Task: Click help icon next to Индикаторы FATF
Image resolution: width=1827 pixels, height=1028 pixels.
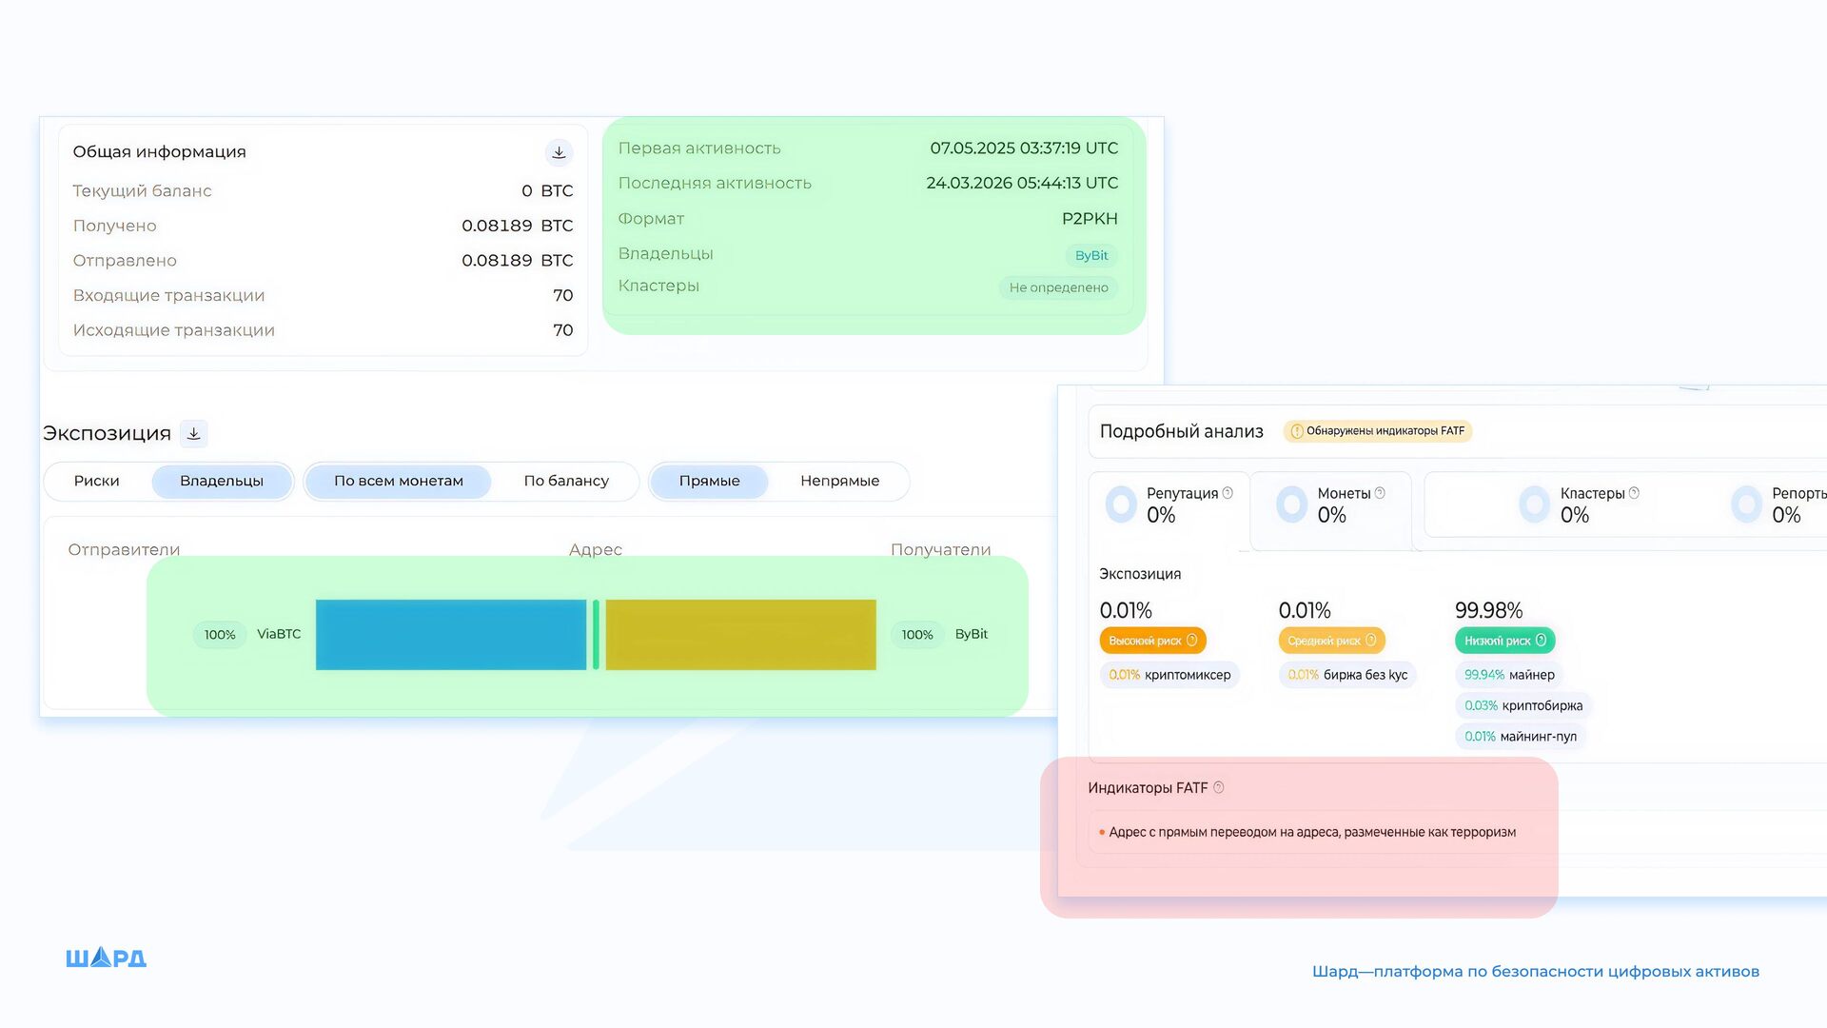Action: coord(1219,787)
